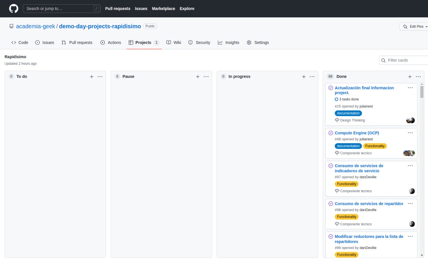Viewport: 428px width, 261px height.
Task: Go to Pull requests in top navigation
Action: [118, 9]
